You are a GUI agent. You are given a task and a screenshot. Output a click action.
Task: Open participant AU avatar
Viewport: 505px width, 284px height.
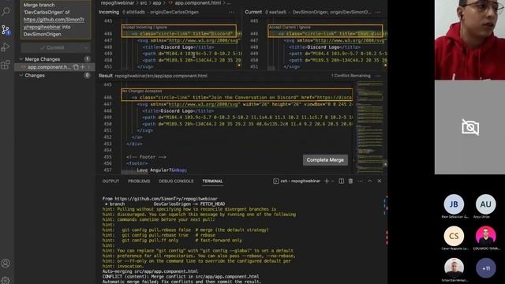486,204
